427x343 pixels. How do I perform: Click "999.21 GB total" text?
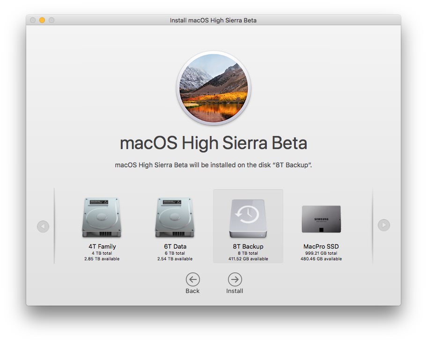coord(321,253)
